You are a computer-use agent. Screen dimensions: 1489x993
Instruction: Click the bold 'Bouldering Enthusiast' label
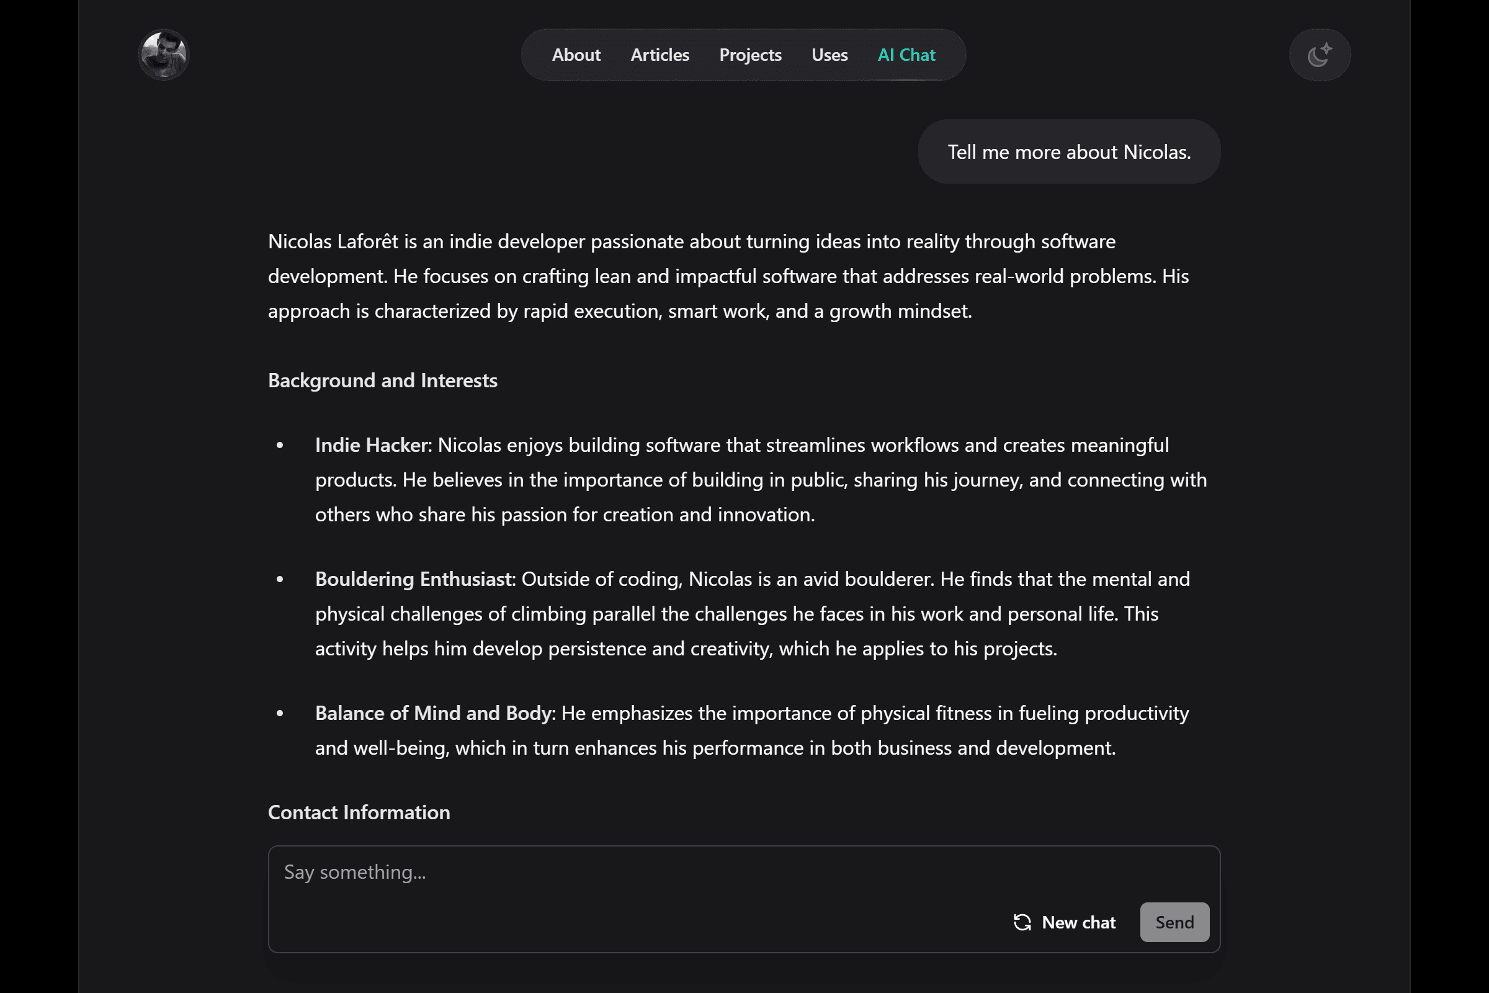(x=413, y=579)
